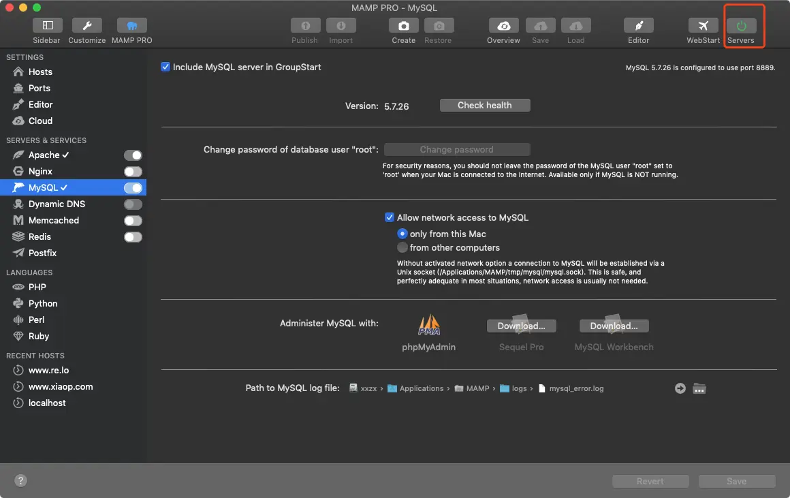This screenshot has height=498, width=790.
Task: Click the cloud Load toolbar icon
Action: point(576,25)
